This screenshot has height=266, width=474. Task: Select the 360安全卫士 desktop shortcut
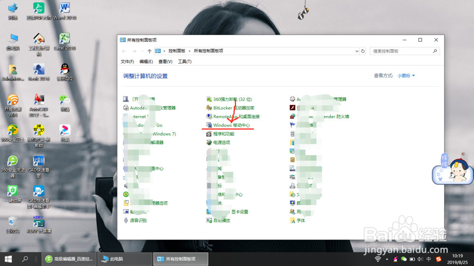tap(13, 133)
